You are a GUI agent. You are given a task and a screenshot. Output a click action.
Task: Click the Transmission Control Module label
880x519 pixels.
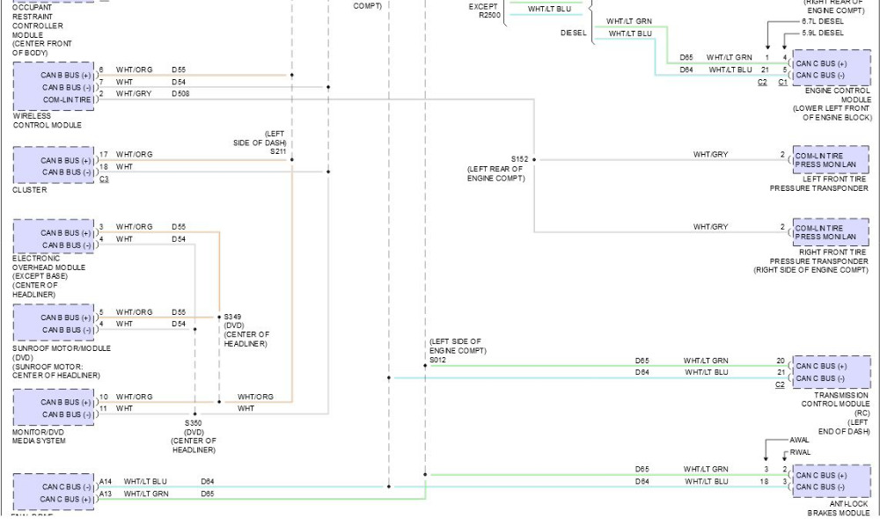point(835,413)
